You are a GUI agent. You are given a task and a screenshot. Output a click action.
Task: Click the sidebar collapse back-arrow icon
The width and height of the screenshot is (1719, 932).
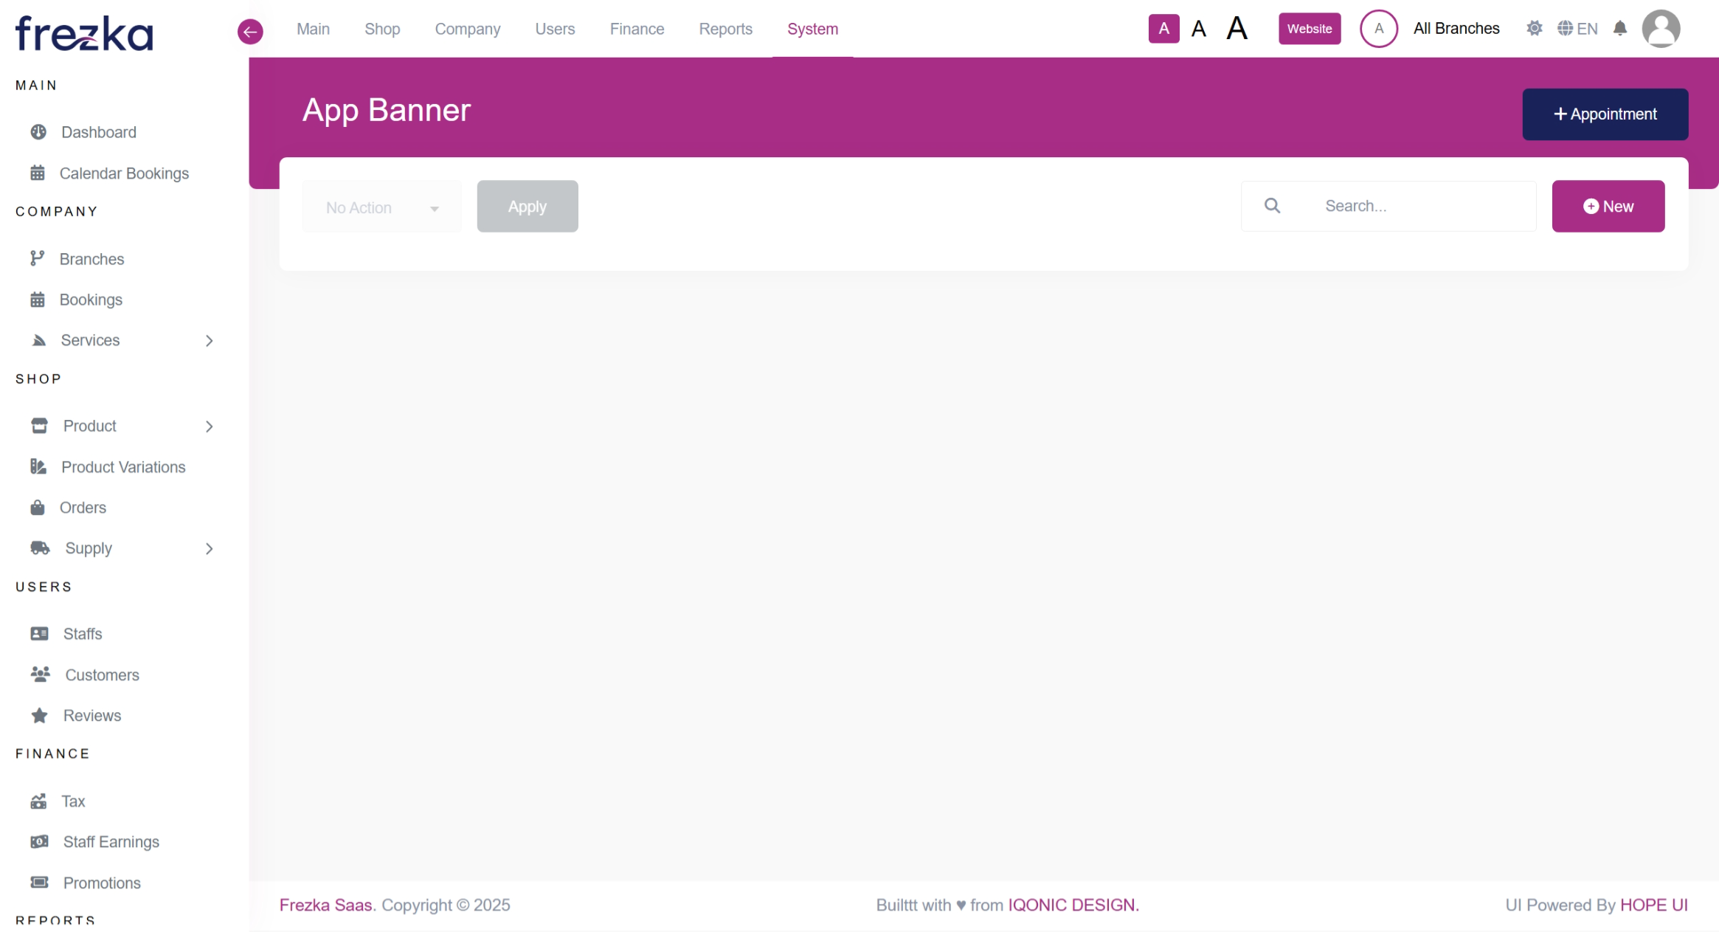(x=250, y=31)
